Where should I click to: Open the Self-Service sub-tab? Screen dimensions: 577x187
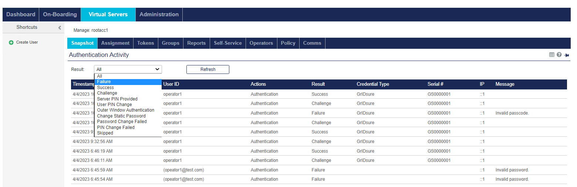point(227,43)
